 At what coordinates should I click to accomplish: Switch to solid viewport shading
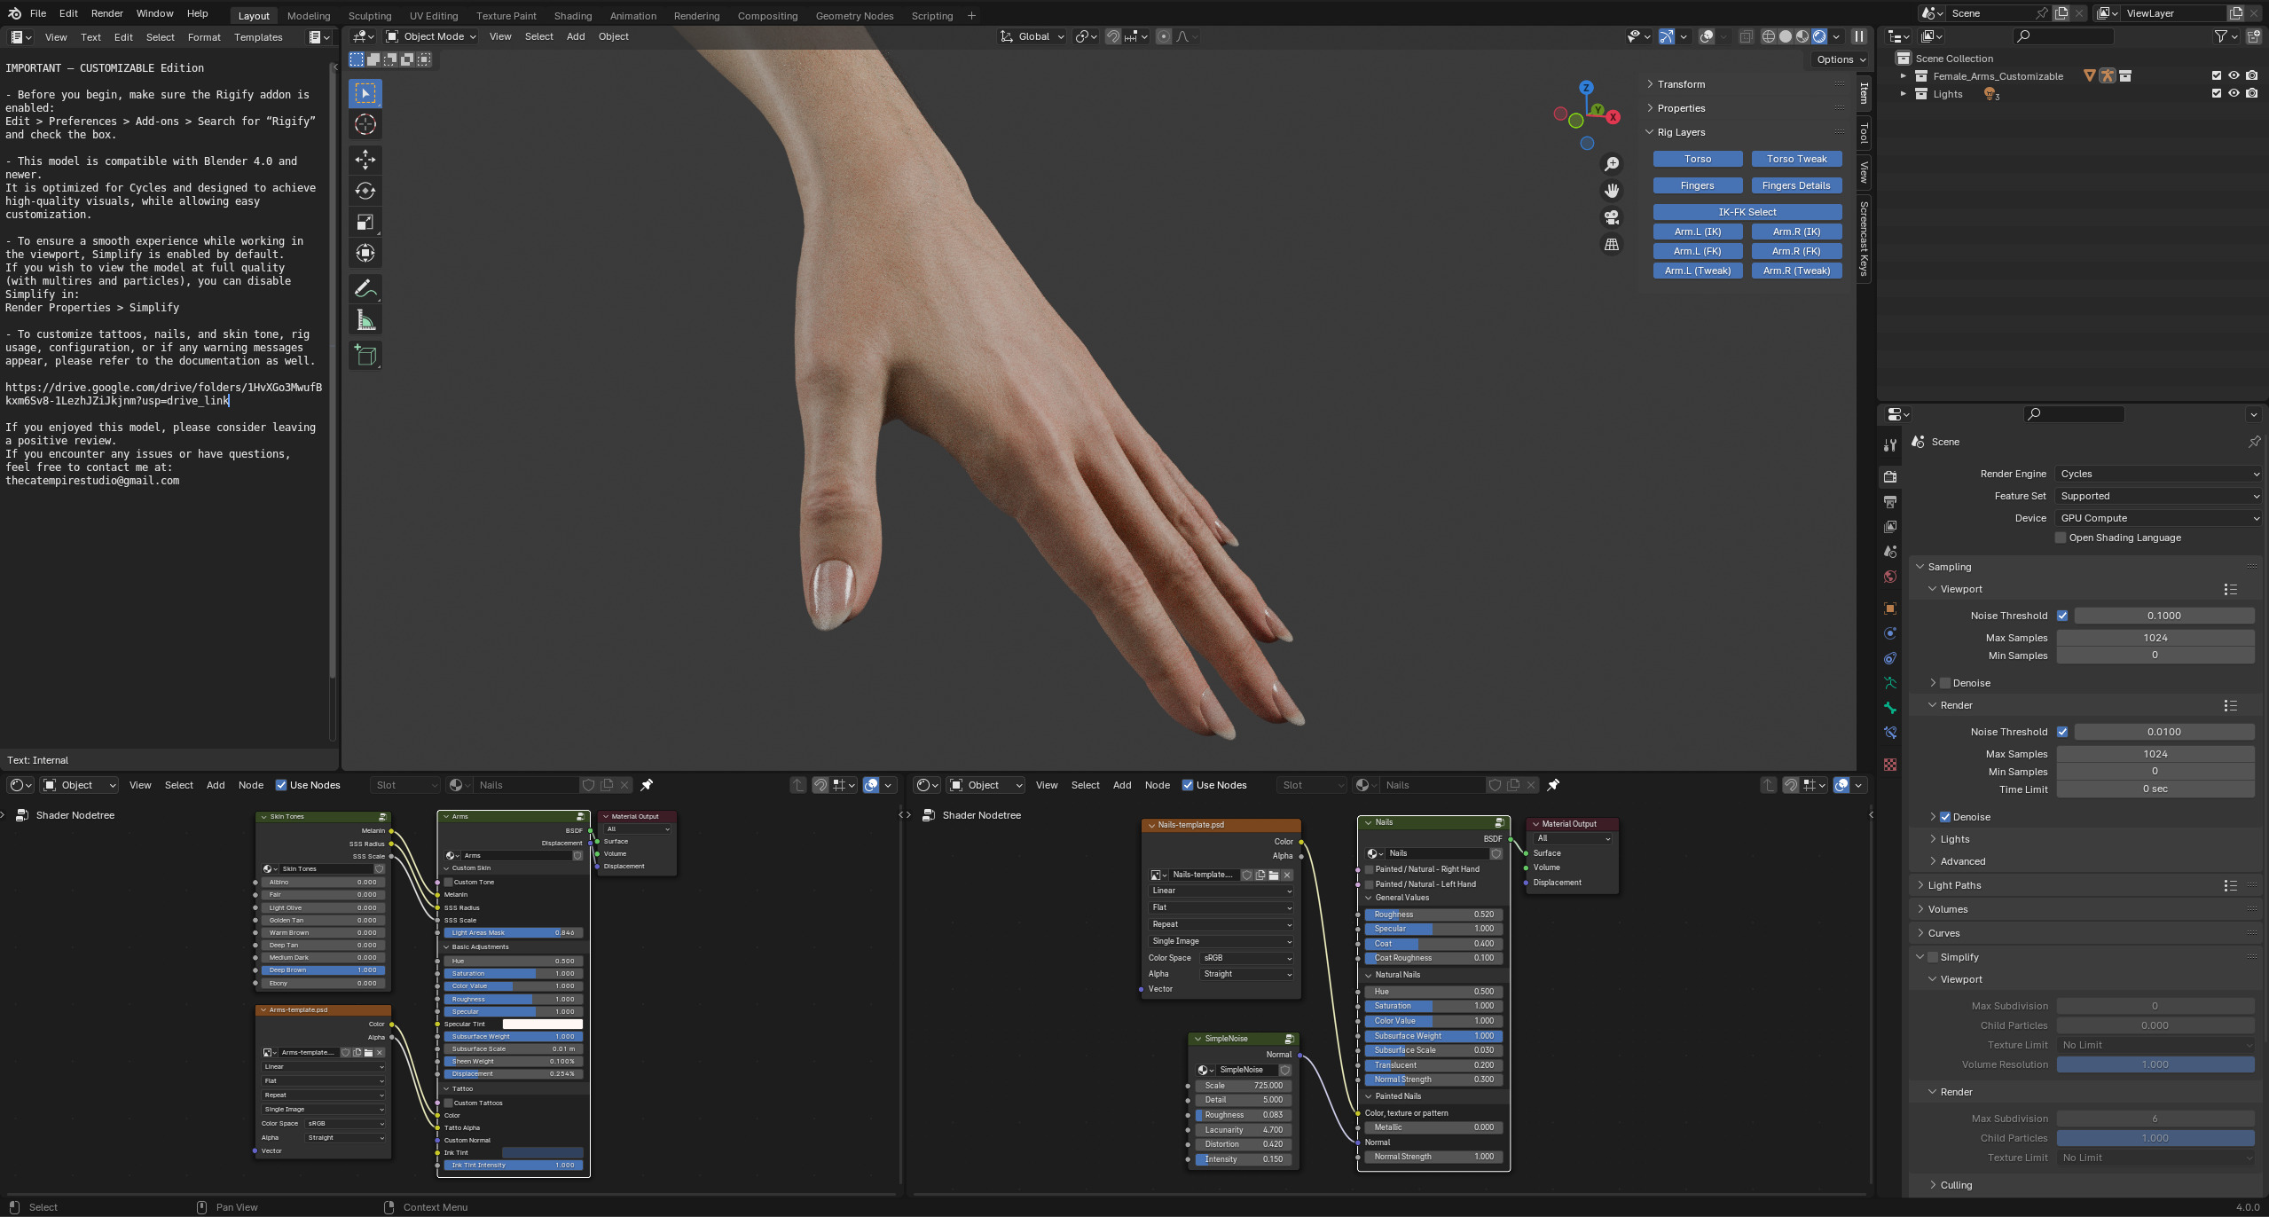click(x=1786, y=36)
